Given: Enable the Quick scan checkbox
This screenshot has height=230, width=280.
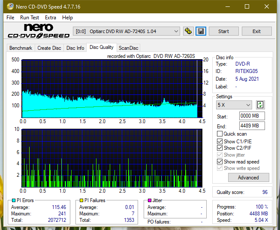Looking at the screenshot, I should tap(220, 134).
